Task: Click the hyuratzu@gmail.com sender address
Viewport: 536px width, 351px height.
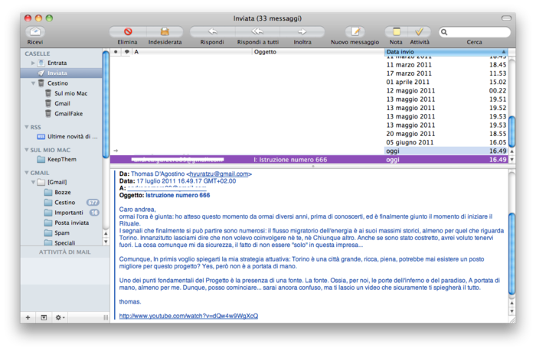Action: coord(219,174)
